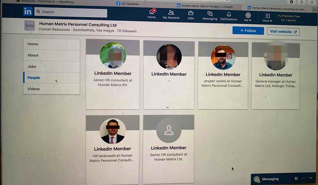Select Human Matrix Personnel Consulting People tab
This screenshot has width=318, height=185.
[x=277, y=8]
